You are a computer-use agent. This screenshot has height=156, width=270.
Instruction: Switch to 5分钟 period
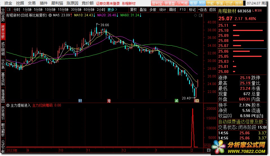tap(38, 10)
